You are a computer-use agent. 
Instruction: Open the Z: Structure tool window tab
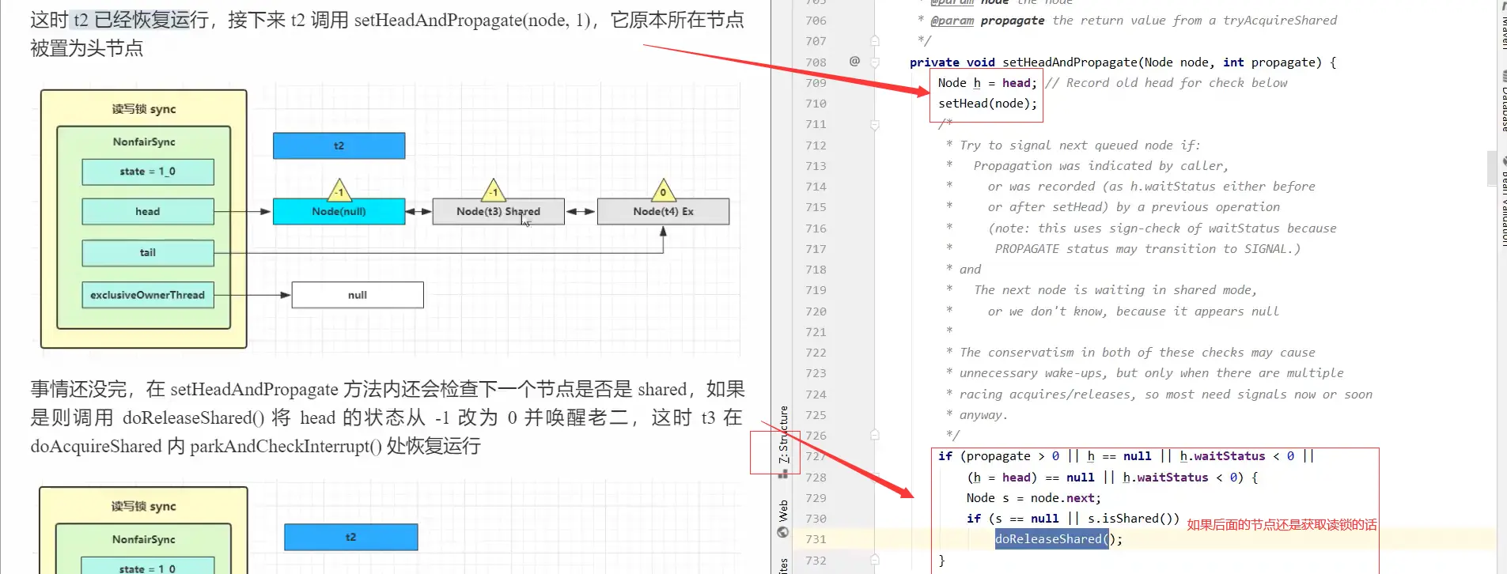783,440
